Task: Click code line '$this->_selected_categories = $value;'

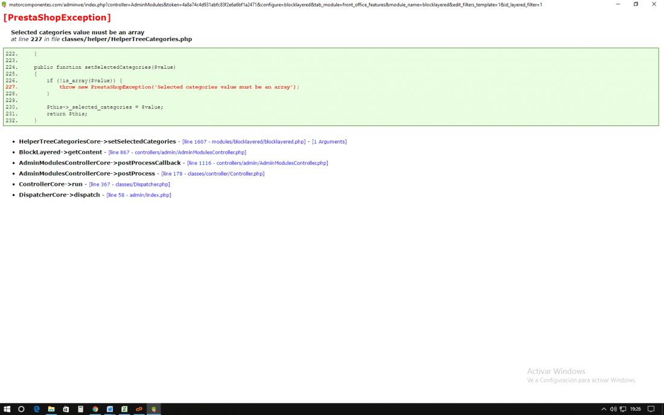Action: 104,107
